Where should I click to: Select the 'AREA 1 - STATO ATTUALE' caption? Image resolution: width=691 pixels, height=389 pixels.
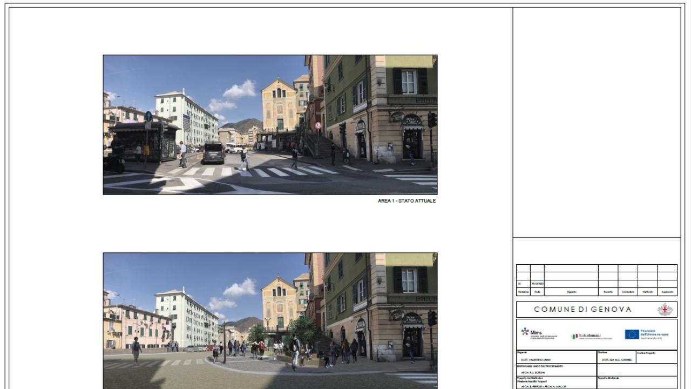point(407,201)
